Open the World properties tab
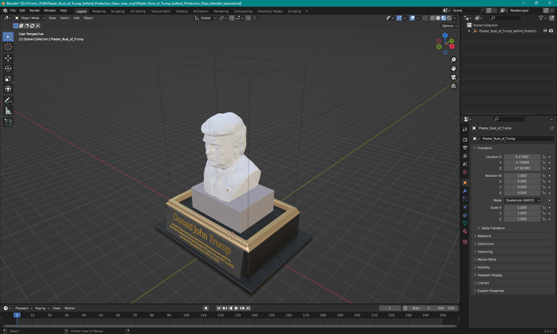557x334 pixels. point(465,172)
